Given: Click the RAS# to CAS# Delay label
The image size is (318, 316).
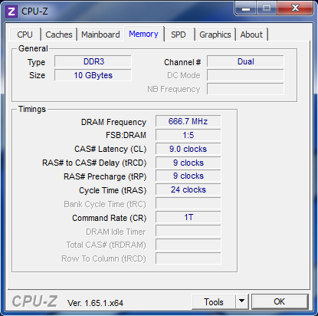Looking at the screenshot, I should [94, 163].
